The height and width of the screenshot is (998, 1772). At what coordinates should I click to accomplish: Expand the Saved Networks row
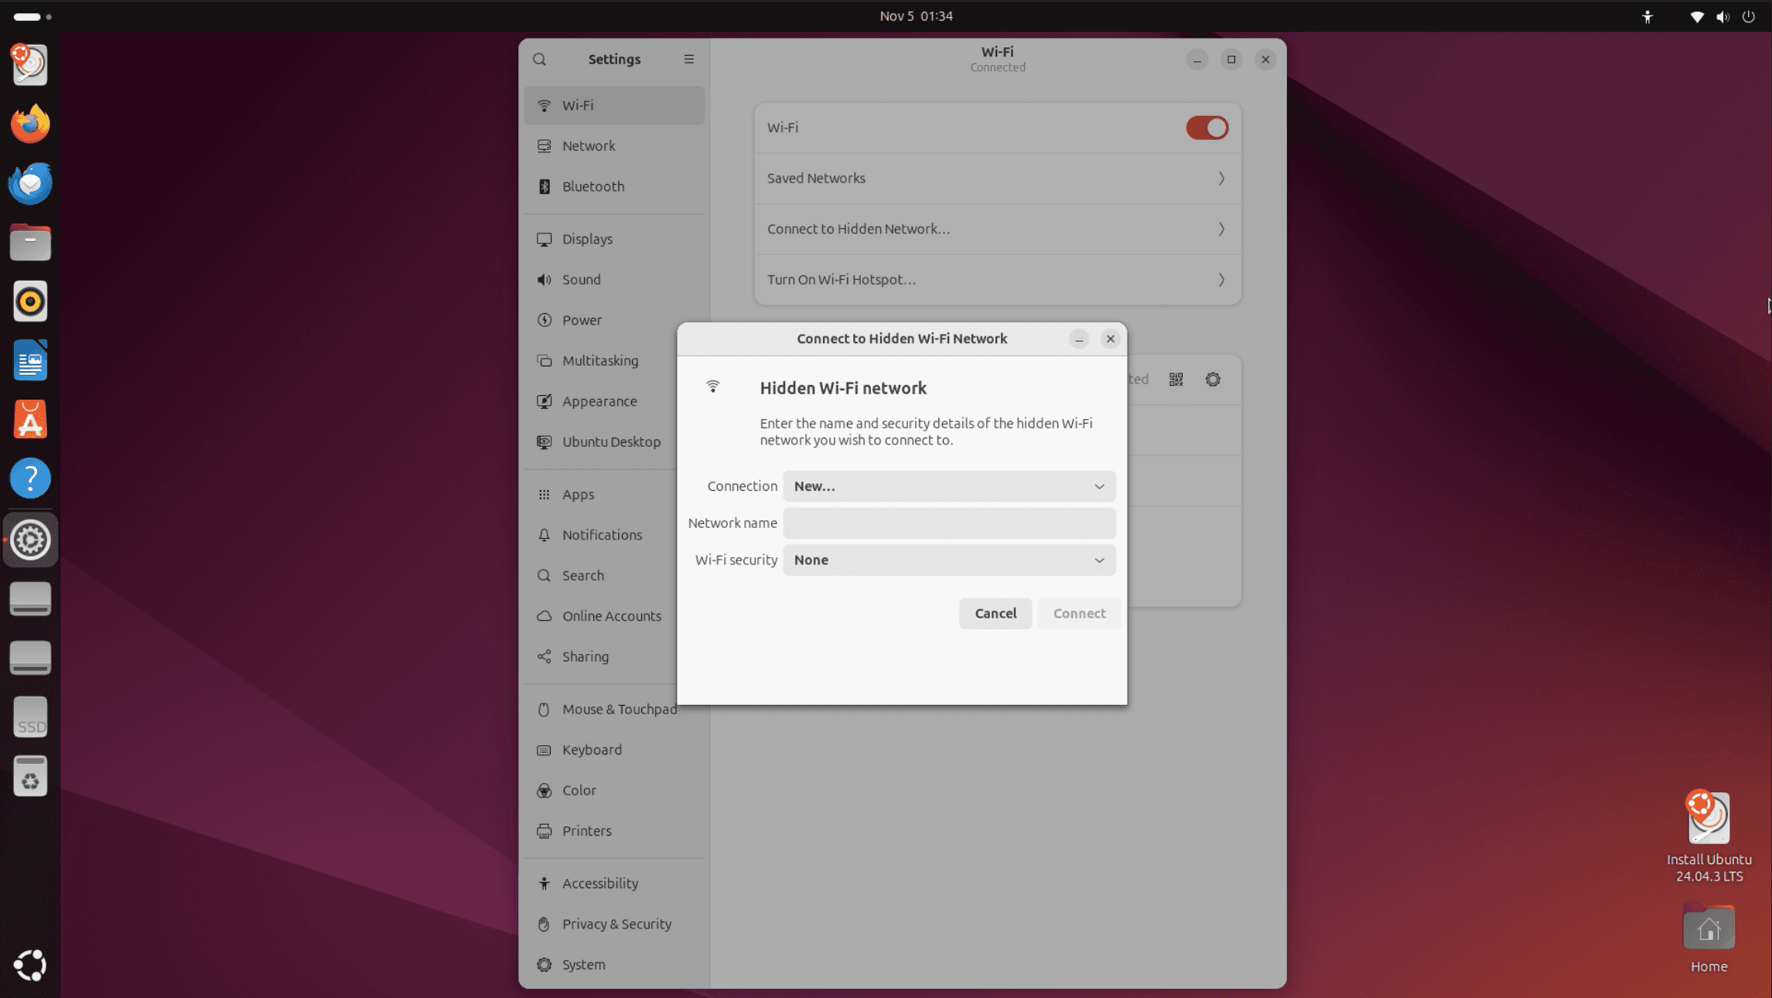click(x=997, y=179)
